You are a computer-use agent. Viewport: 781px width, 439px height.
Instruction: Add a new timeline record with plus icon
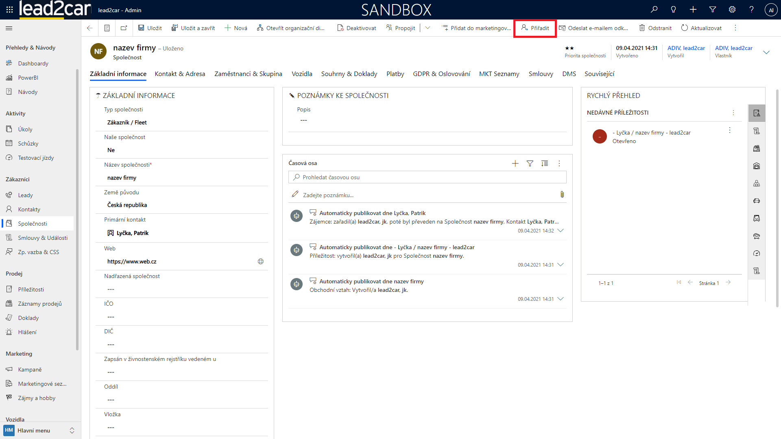515,163
